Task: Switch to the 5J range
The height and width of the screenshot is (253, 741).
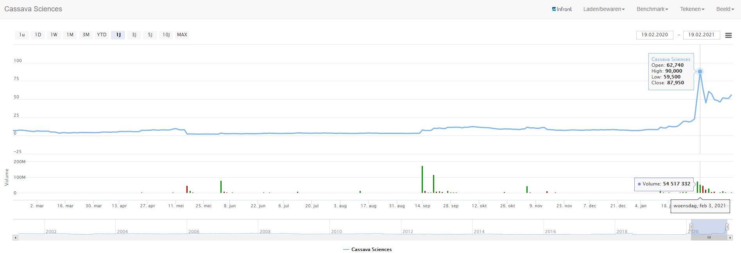Action: point(150,35)
